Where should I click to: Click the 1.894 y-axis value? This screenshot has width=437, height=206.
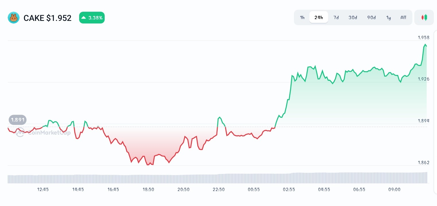point(424,121)
